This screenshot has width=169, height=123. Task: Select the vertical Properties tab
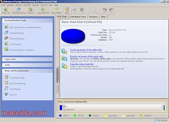pyautogui.click(x=58, y=89)
